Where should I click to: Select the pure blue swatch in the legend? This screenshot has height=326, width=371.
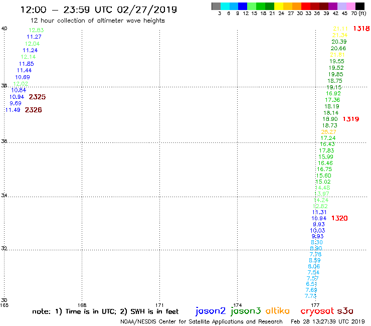tap(243, 6)
